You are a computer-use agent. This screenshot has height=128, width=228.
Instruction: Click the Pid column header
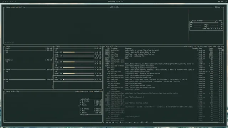click(x=108, y=48)
